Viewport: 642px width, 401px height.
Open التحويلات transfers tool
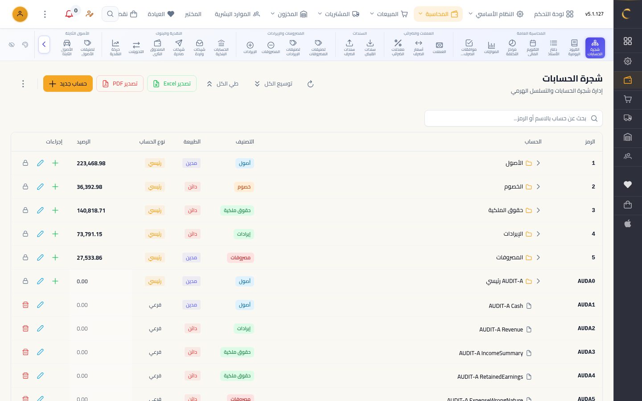136,48
